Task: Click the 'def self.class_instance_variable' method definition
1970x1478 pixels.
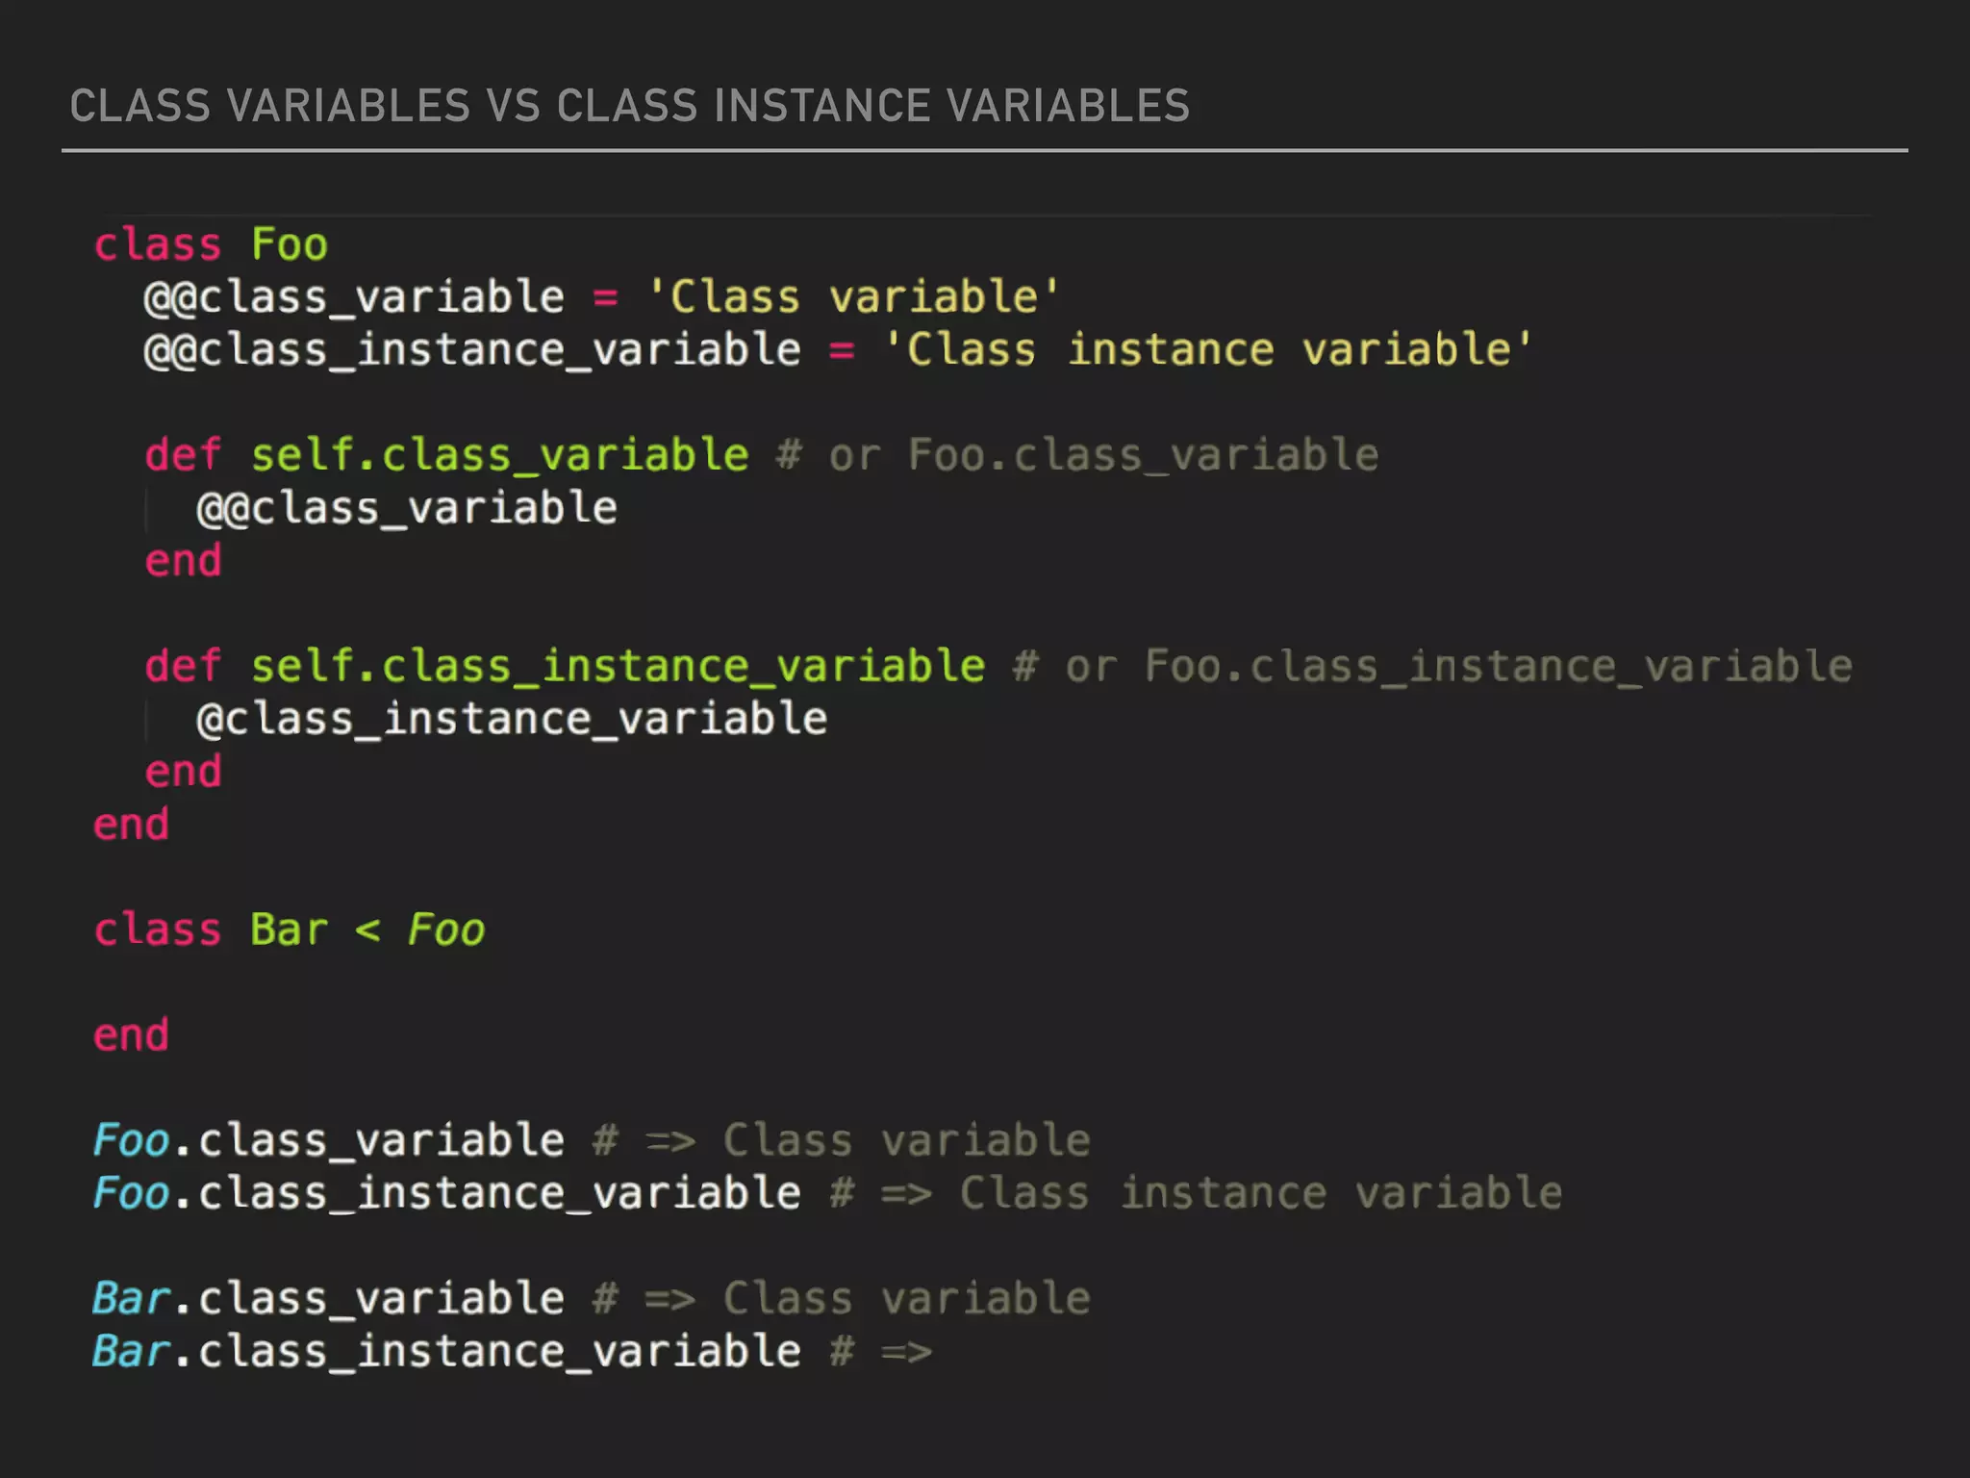Action: point(565,666)
